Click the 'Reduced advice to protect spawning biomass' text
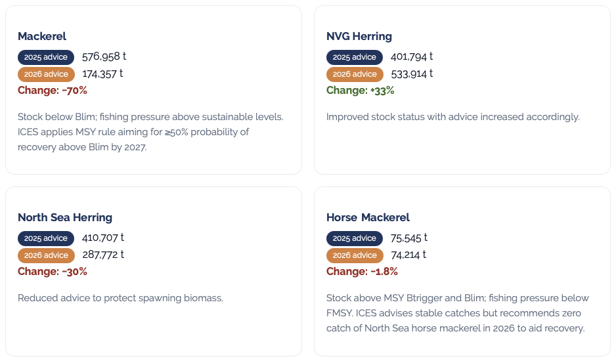The image size is (616, 361). (120, 298)
